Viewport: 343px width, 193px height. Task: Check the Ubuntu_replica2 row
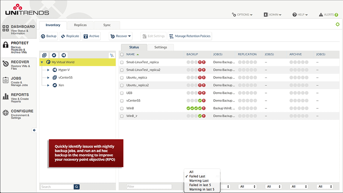[122, 85]
